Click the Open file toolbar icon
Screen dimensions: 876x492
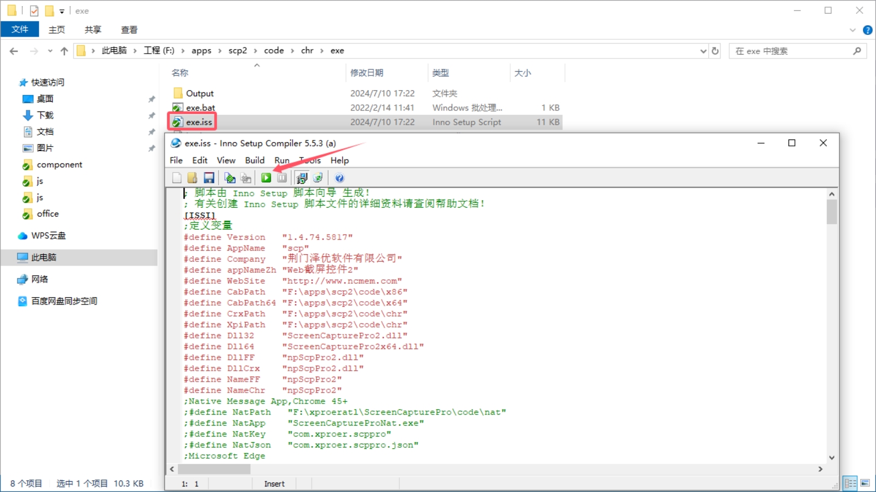coord(192,178)
